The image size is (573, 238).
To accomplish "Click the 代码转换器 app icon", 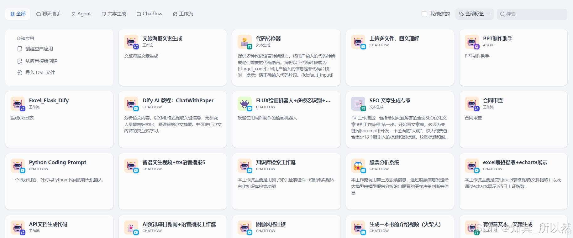I will click(244, 42).
